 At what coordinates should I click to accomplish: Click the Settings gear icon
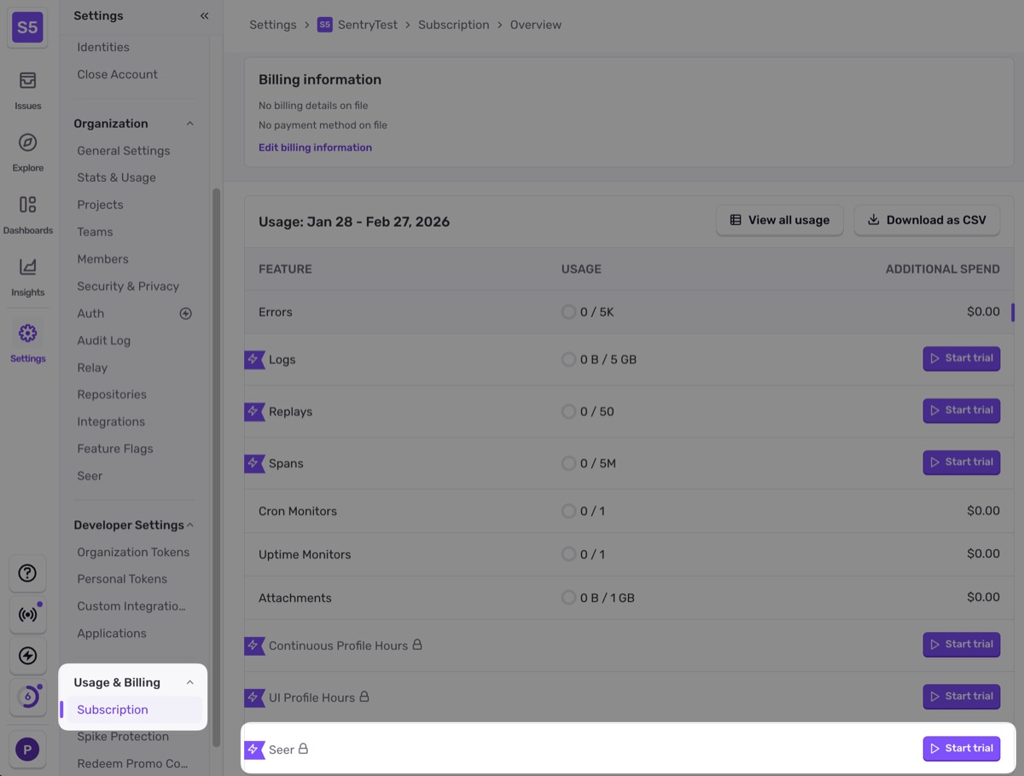(27, 334)
